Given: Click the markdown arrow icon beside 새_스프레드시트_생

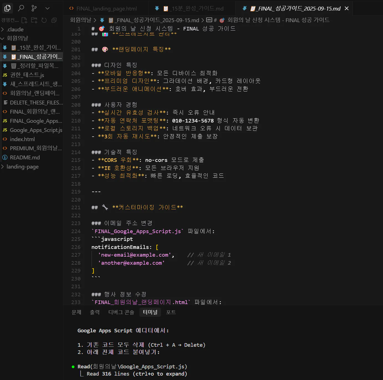Looking at the screenshot, I should (5, 84).
